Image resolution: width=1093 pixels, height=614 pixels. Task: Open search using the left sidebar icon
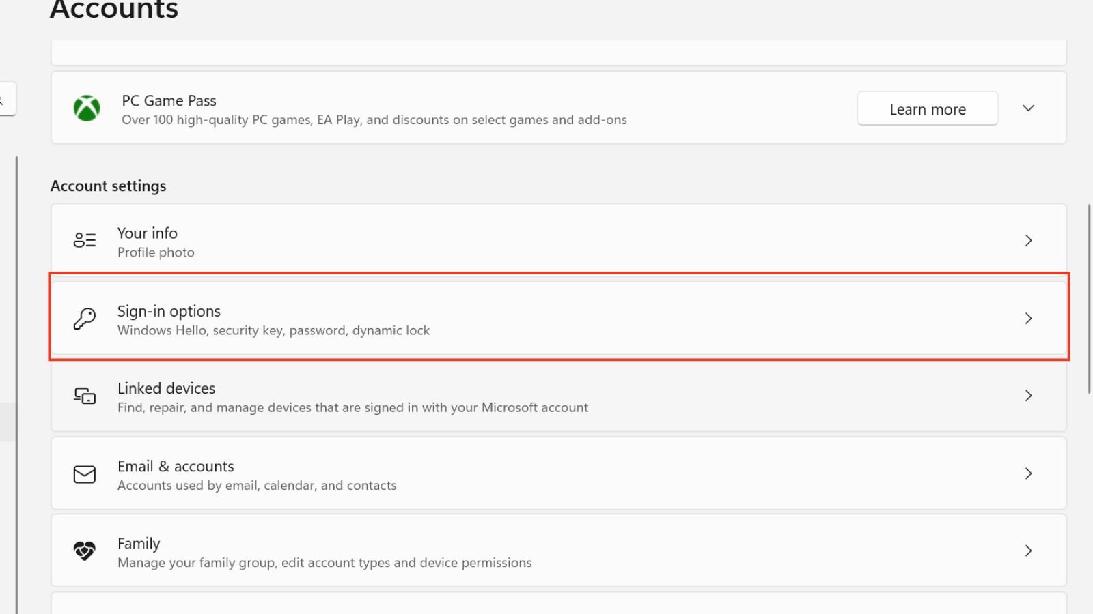pos(3,98)
